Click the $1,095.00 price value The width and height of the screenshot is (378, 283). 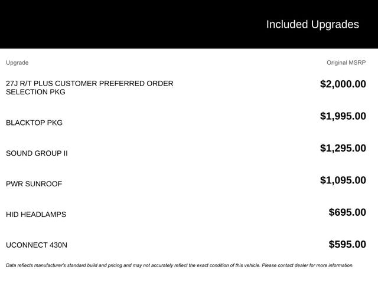[x=343, y=180]
